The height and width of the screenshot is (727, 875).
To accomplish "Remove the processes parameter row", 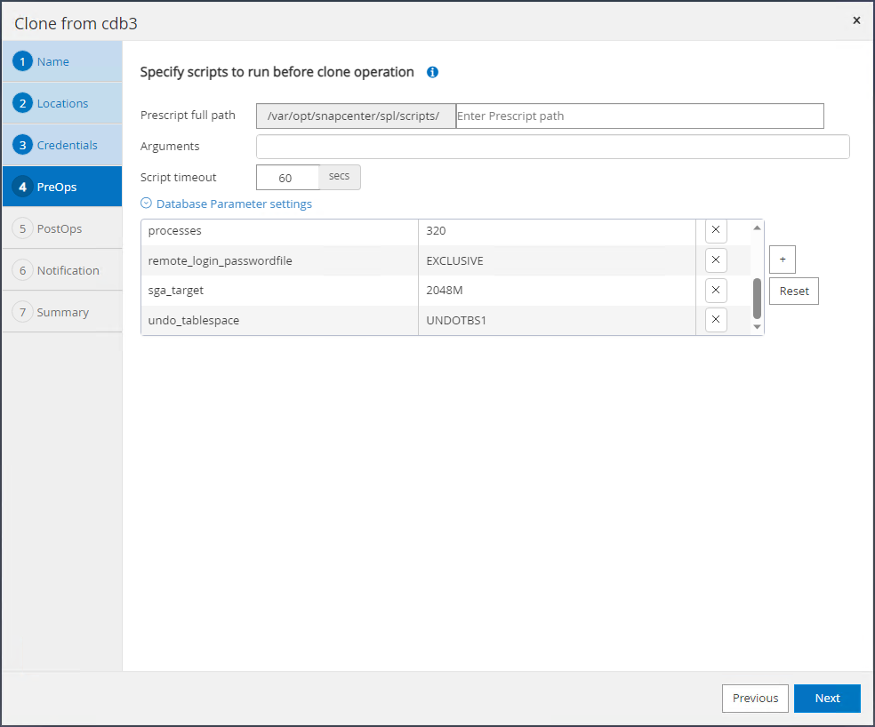I will tap(716, 230).
